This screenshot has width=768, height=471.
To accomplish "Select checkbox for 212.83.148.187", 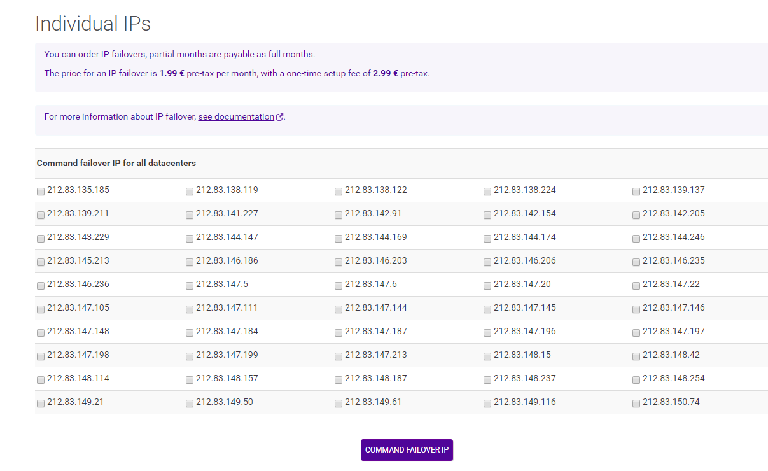I will point(339,379).
